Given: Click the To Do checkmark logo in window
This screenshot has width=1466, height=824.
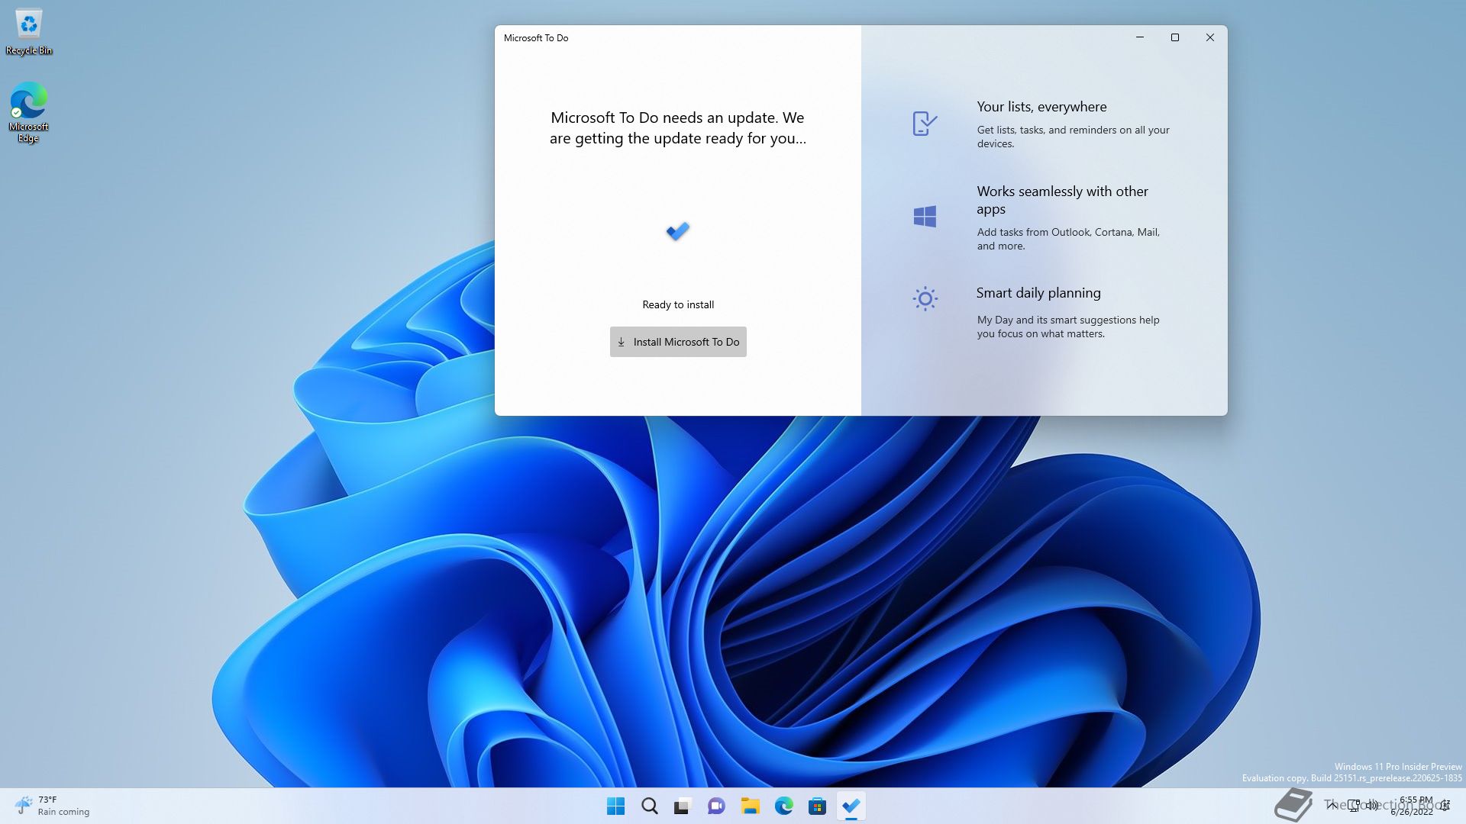Looking at the screenshot, I should (x=678, y=230).
